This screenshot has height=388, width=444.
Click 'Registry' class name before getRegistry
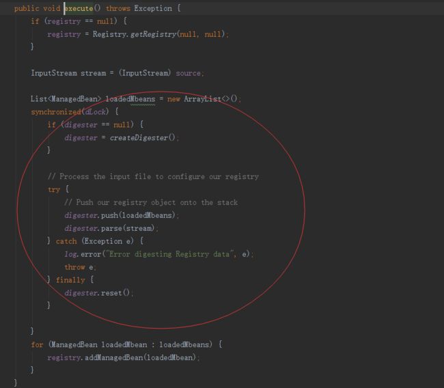[109, 34]
